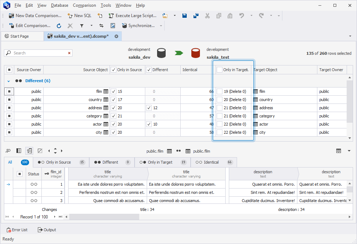Clear the search box with red X
The width and height of the screenshot is (357, 244).
pyautogui.click(x=69, y=53)
